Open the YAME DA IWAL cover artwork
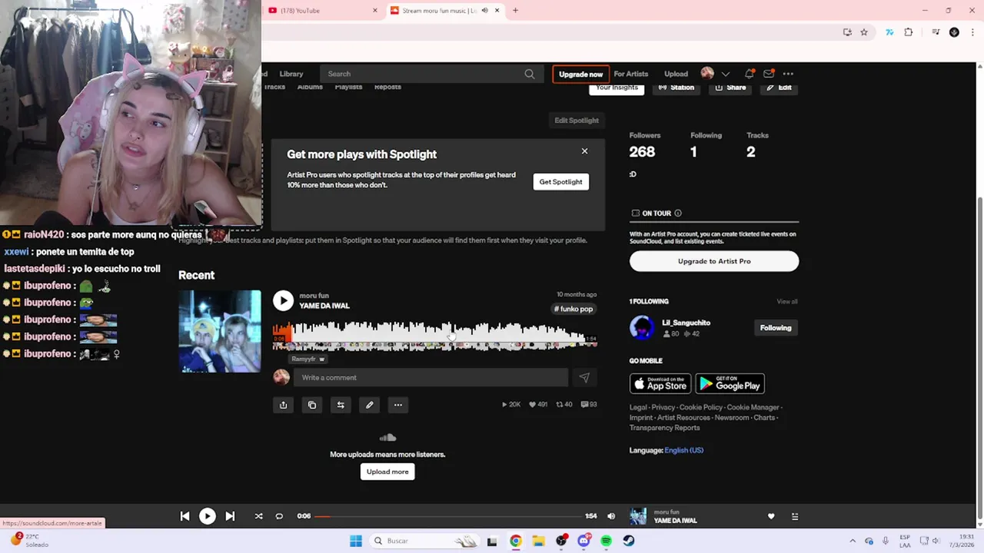 tap(220, 331)
